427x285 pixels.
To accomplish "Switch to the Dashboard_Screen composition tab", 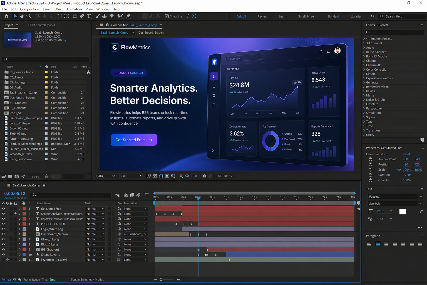I will coord(151,33).
